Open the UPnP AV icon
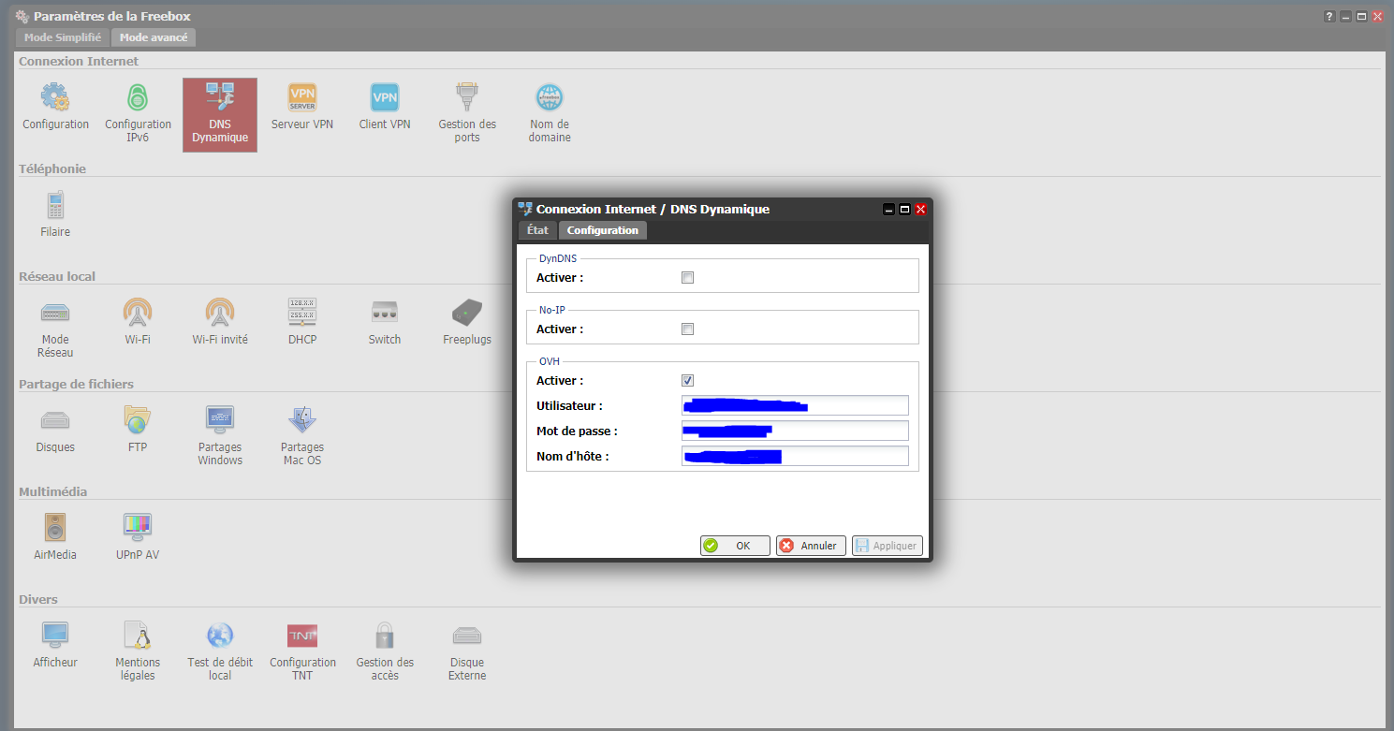 coord(138,537)
